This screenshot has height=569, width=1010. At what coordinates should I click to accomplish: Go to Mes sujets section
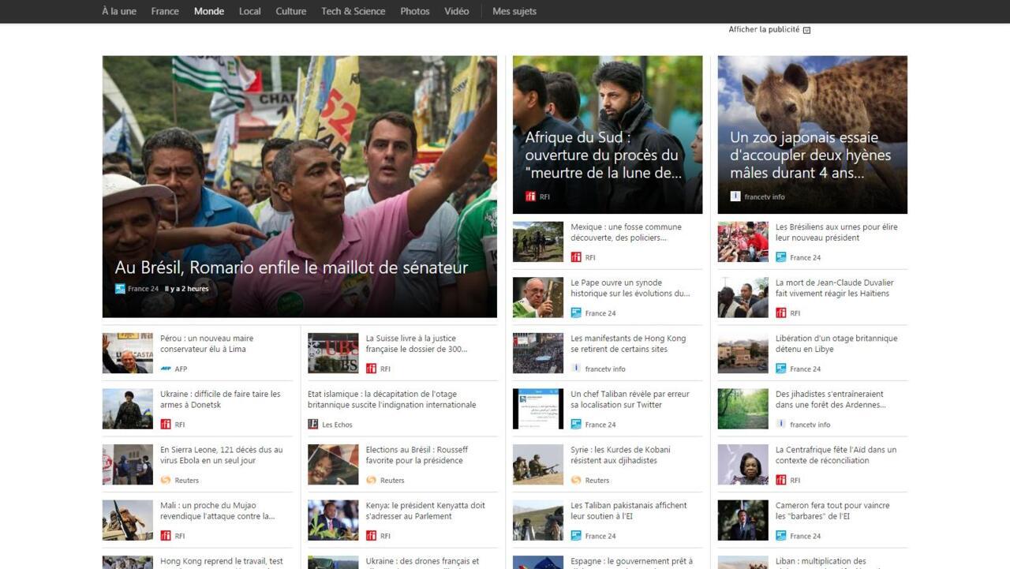point(514,11)
